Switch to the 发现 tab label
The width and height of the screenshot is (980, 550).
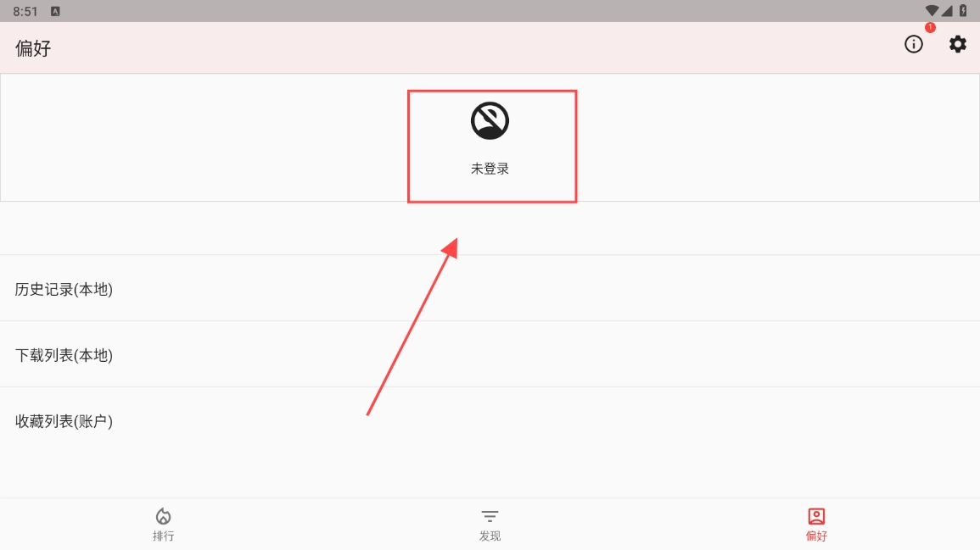point(490,536)
